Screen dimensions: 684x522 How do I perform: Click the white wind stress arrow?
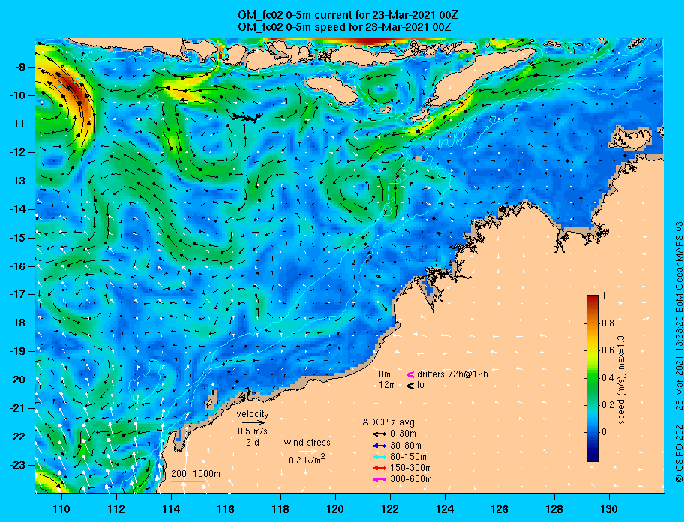308,451
